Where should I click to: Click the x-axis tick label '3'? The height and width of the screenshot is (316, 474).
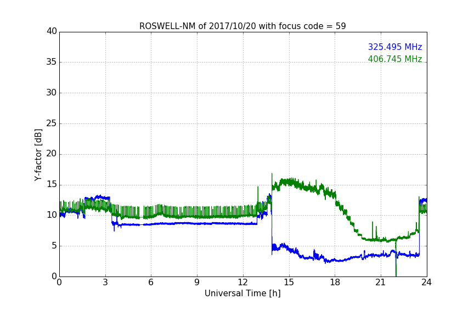coord(105,283)
